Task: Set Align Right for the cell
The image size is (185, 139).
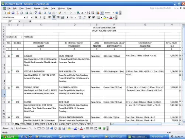Action: 58,18
